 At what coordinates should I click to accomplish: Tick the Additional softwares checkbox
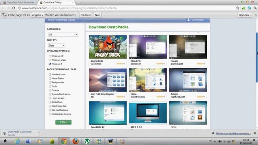[x=50, y=114]
